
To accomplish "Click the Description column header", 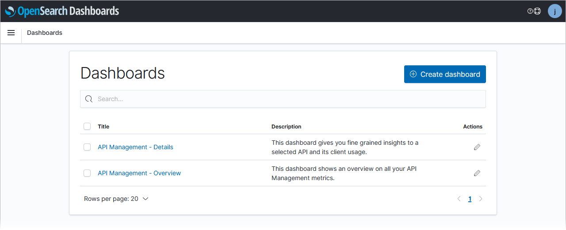I will point(287,127).
